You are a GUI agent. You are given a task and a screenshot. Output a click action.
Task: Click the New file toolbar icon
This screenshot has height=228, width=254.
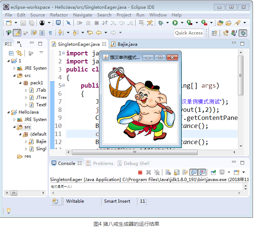[x=9, y=23]
